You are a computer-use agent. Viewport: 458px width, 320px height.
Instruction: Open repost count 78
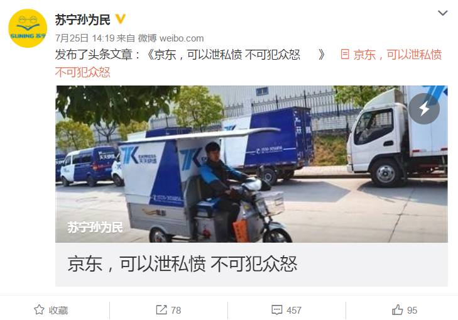coord(176,311)
